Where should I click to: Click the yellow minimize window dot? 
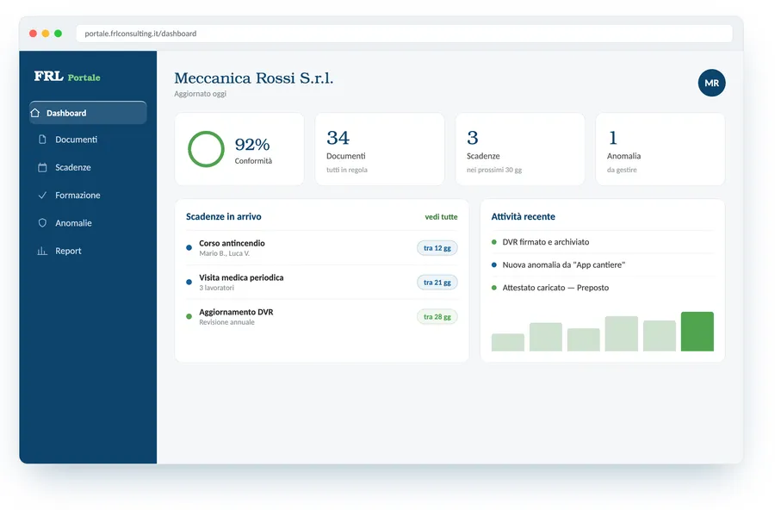pyautogui.click(x=46, y=33)
